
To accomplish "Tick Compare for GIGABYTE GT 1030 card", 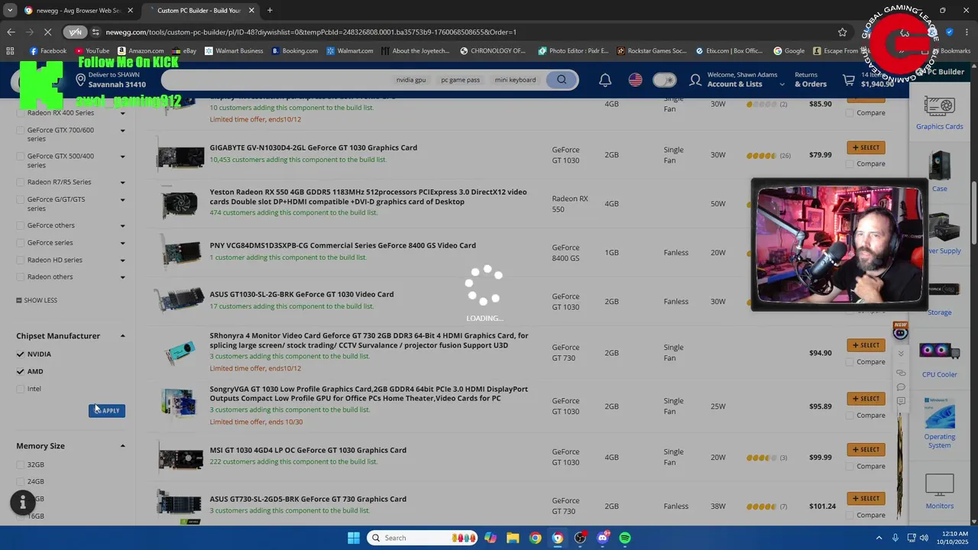I will (850, 163).
